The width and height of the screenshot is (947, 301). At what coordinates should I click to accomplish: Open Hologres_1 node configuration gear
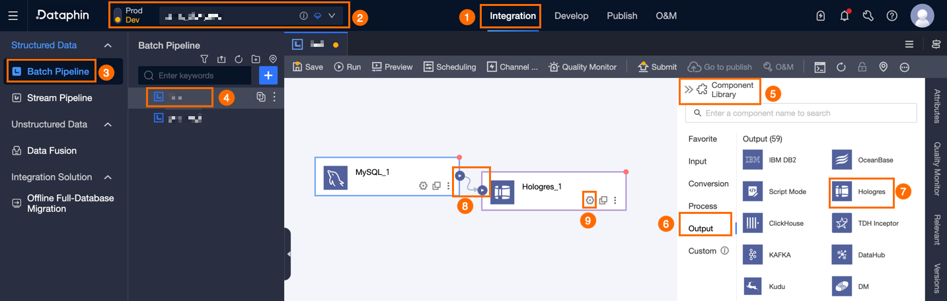(589, 200)
